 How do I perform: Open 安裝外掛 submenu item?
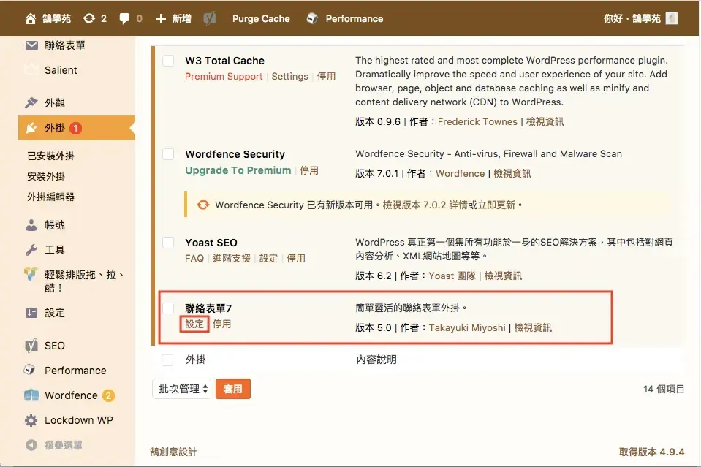46,177
